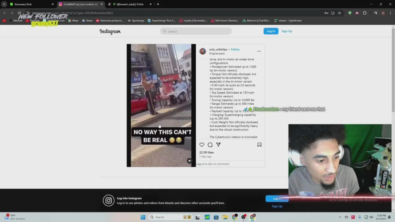
Task: Open Loyalty | Rainmaker bookmark
Action: 193,21
